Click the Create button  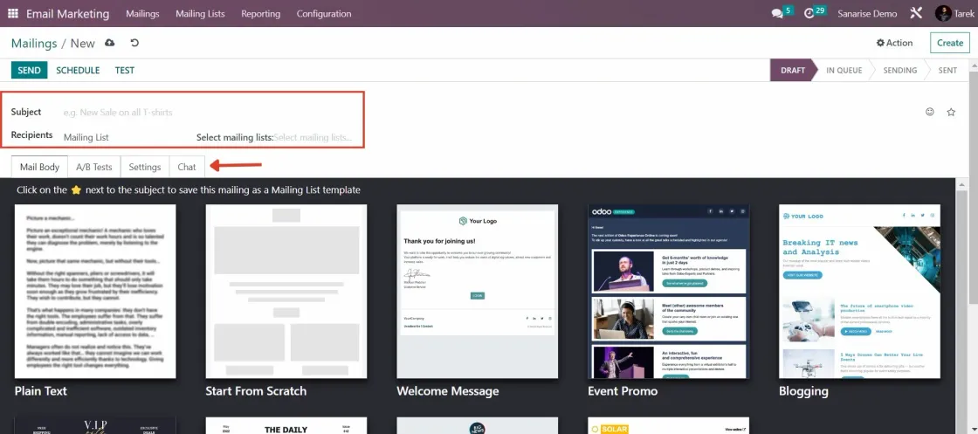950,43
